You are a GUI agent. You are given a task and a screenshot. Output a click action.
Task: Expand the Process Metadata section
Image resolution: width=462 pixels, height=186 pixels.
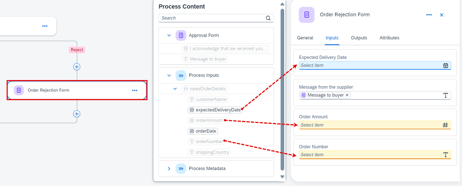coord(169,169)
